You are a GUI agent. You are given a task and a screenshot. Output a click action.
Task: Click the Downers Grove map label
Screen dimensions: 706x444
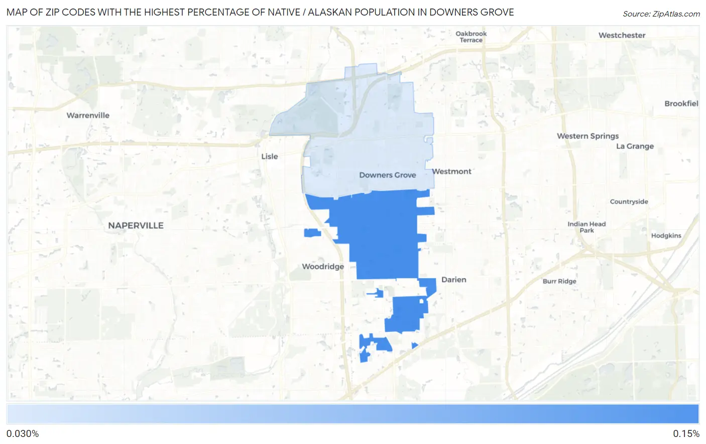click(x=387, y=175)
